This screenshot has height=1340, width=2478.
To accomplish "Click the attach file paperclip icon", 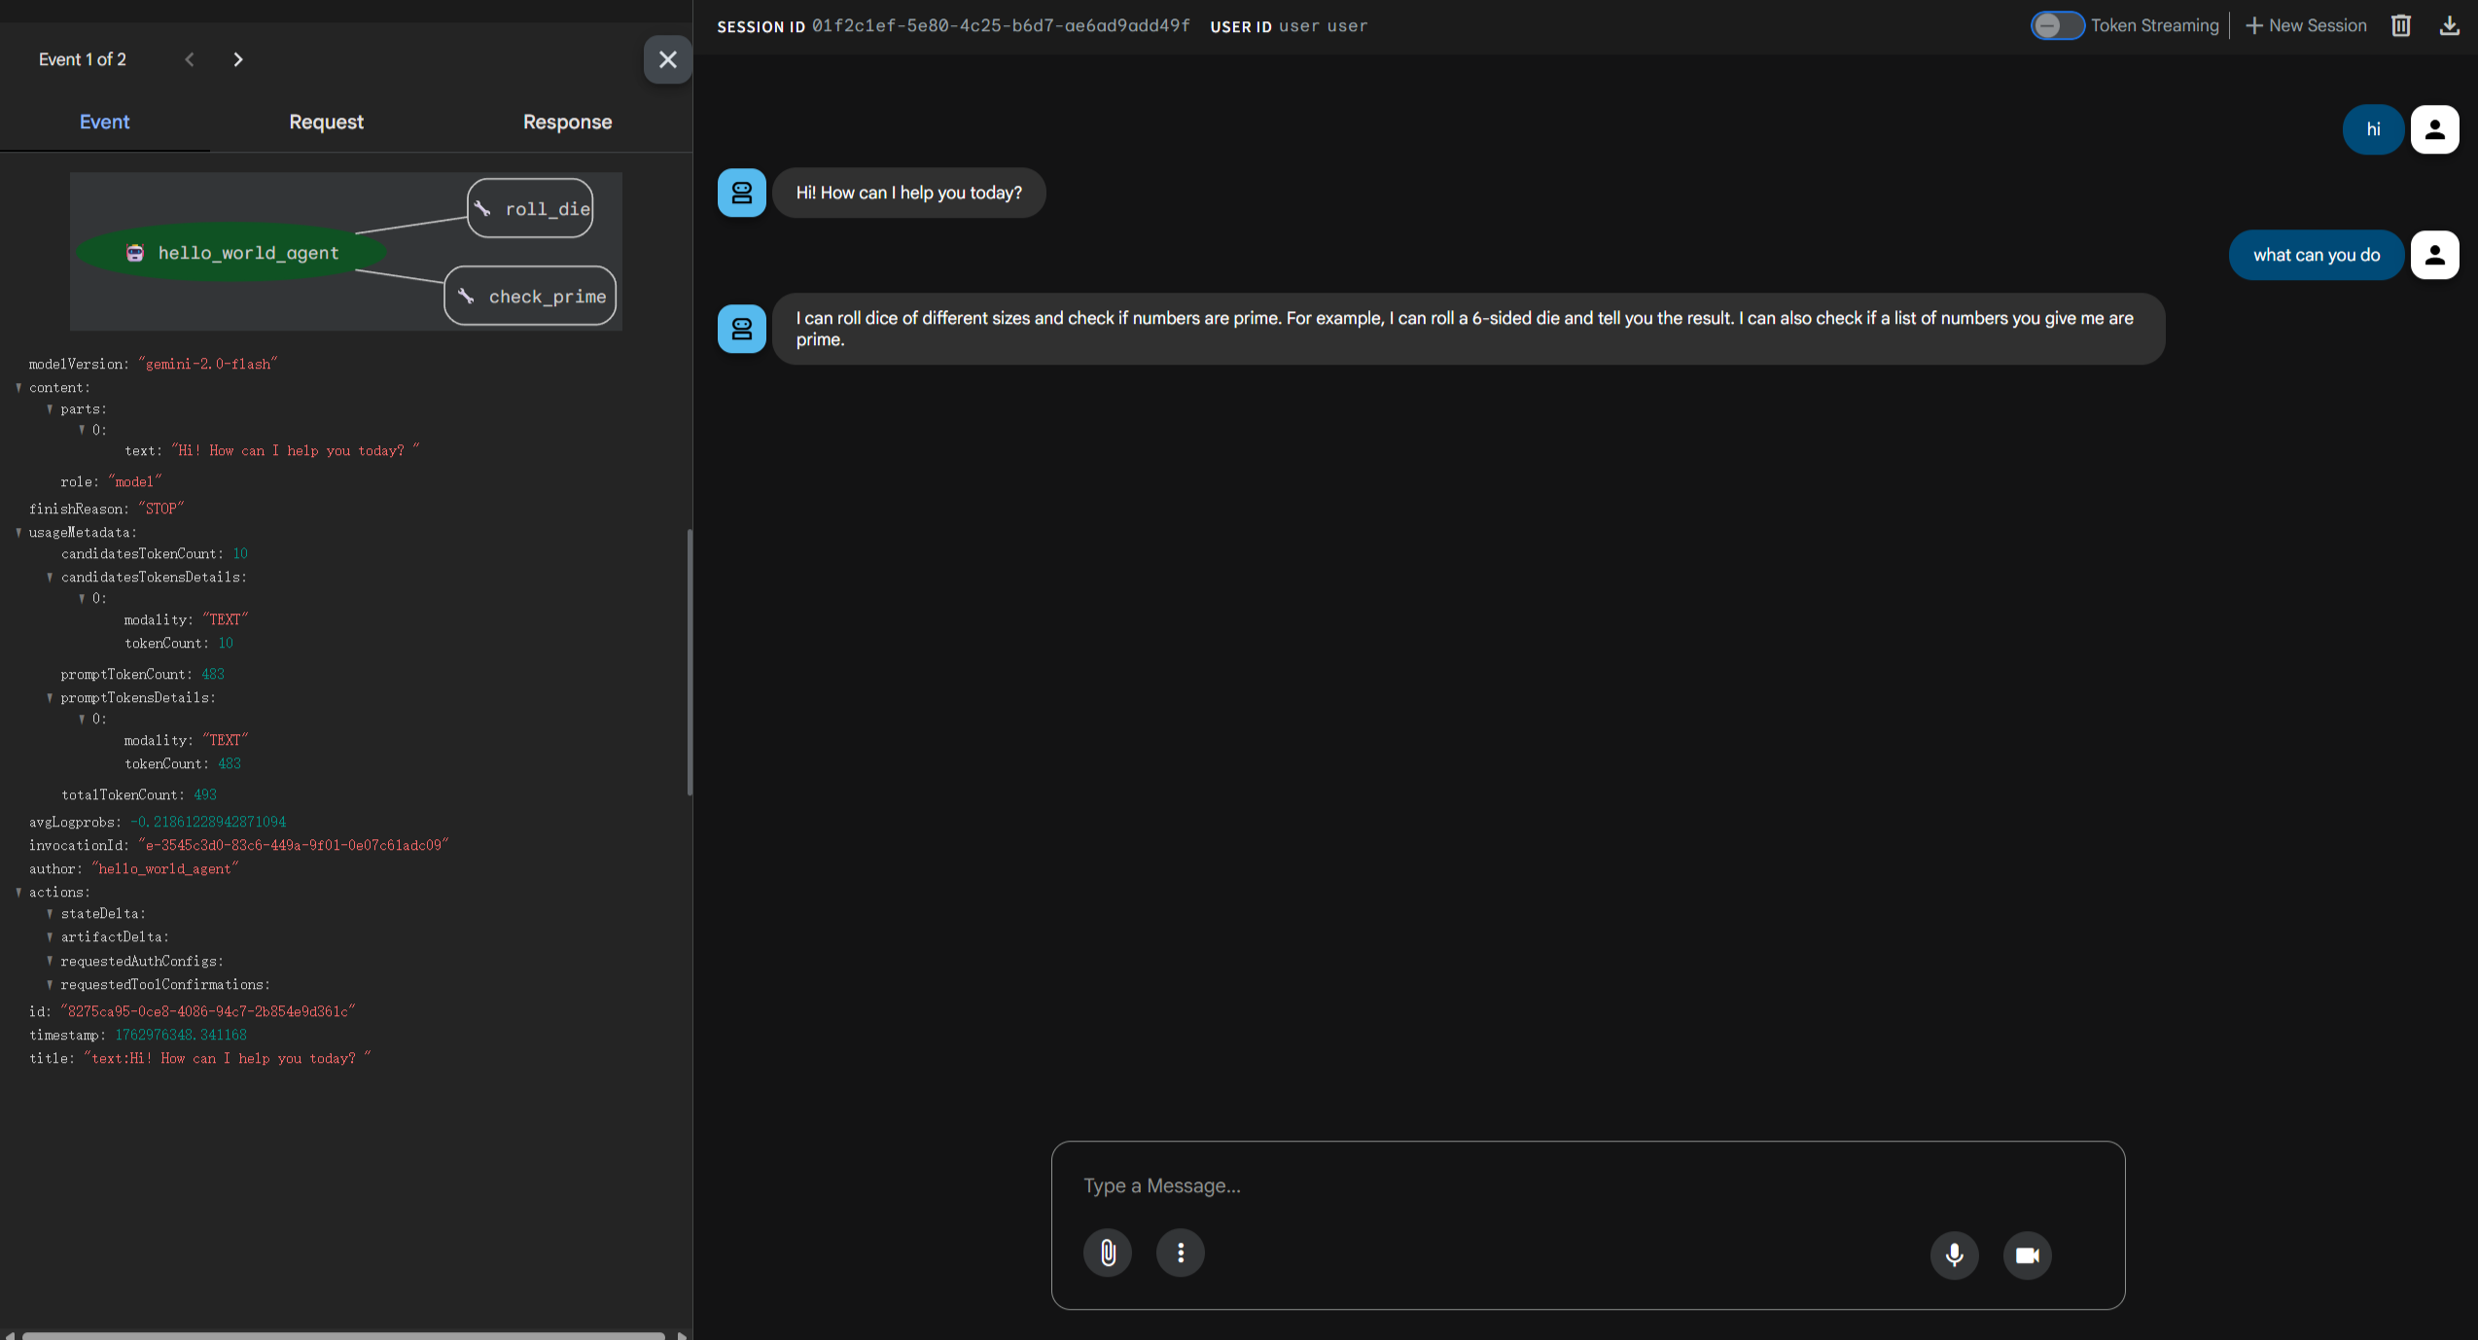I will click(1107, 1252).
